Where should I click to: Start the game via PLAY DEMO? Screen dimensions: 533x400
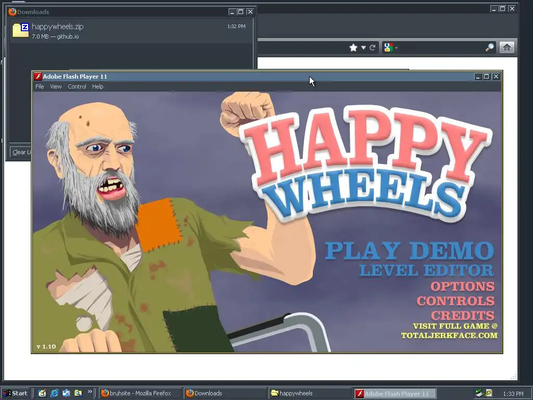click(x=409, y=251)
